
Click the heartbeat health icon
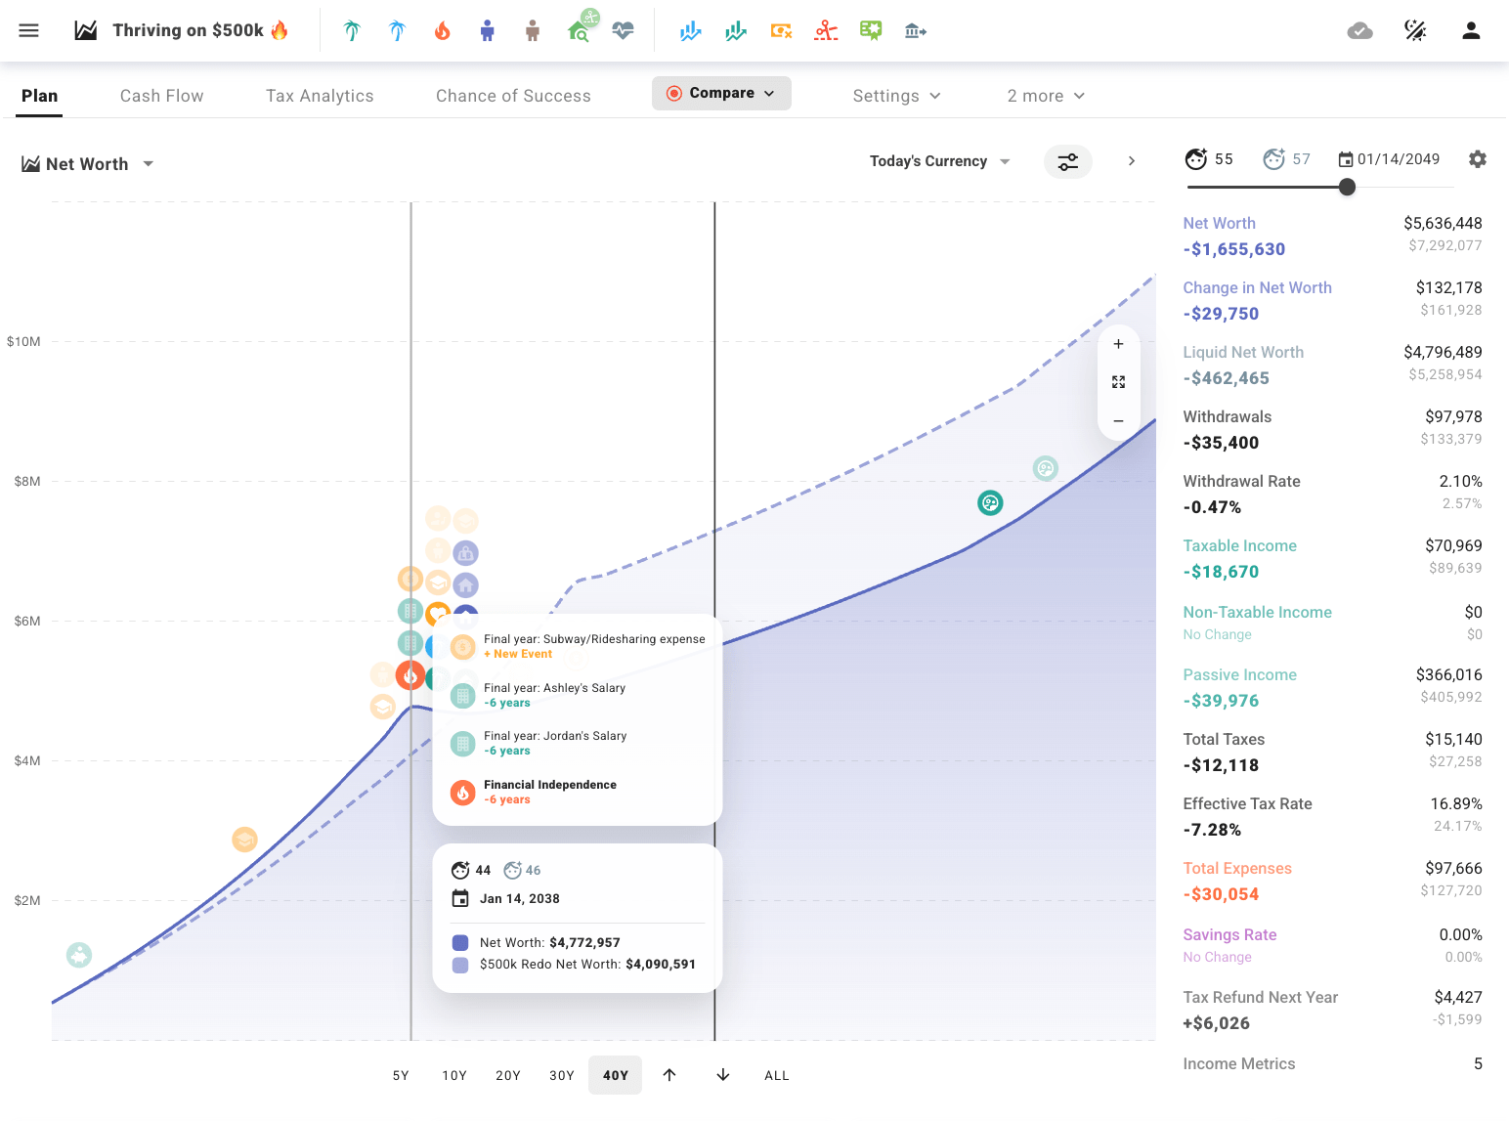[623, 30]
